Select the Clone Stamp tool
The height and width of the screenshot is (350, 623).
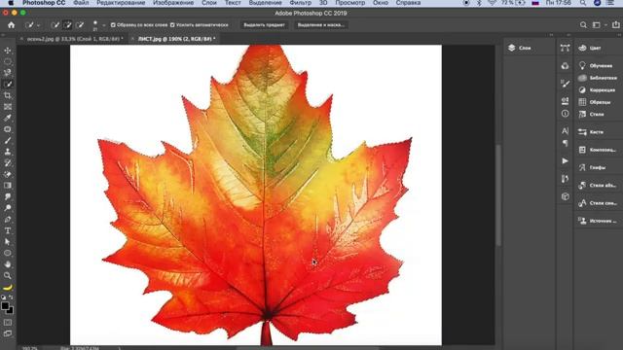8,152
